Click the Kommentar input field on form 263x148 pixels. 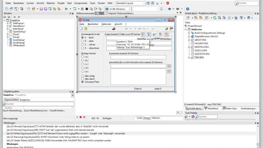[x=138, y=57]
